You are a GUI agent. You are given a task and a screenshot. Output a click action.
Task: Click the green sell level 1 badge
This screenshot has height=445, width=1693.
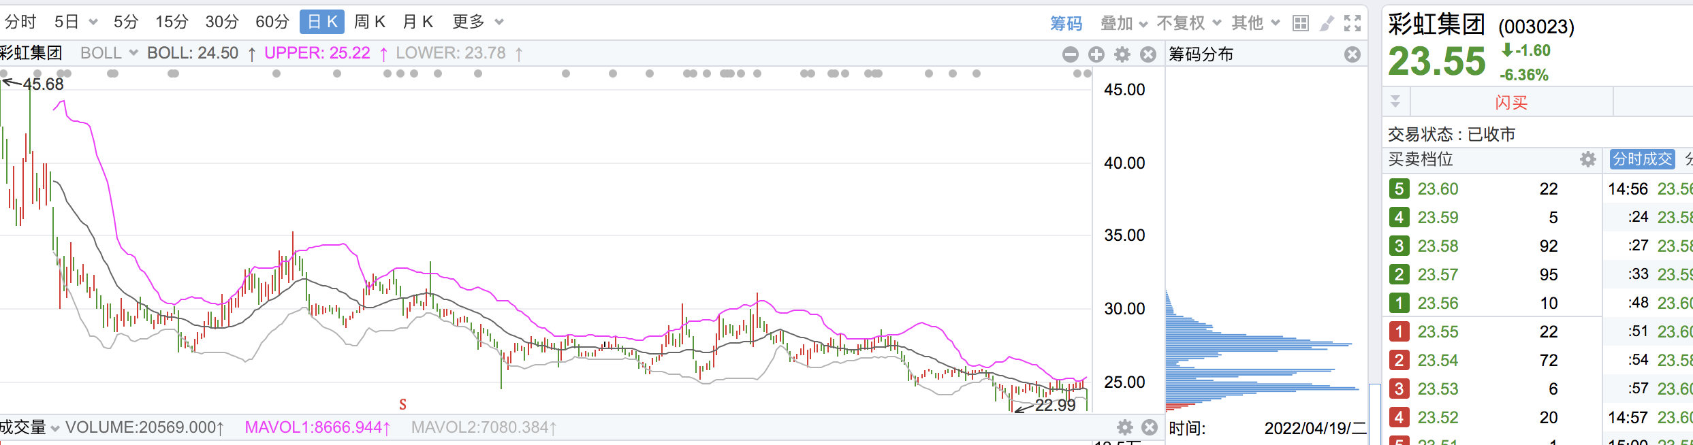point(1399,303)
